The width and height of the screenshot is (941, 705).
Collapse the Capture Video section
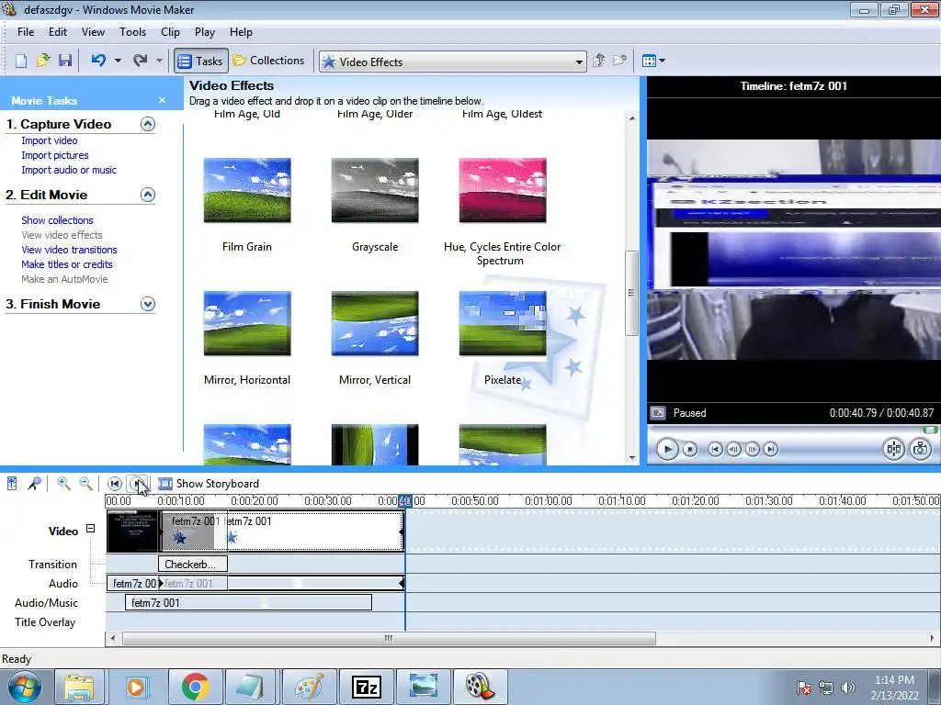tap(148, 124)
